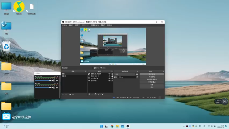Mute the desktop audio speaker icon
Viewport: 229px width, 129px height.
[x=53, y=87]
